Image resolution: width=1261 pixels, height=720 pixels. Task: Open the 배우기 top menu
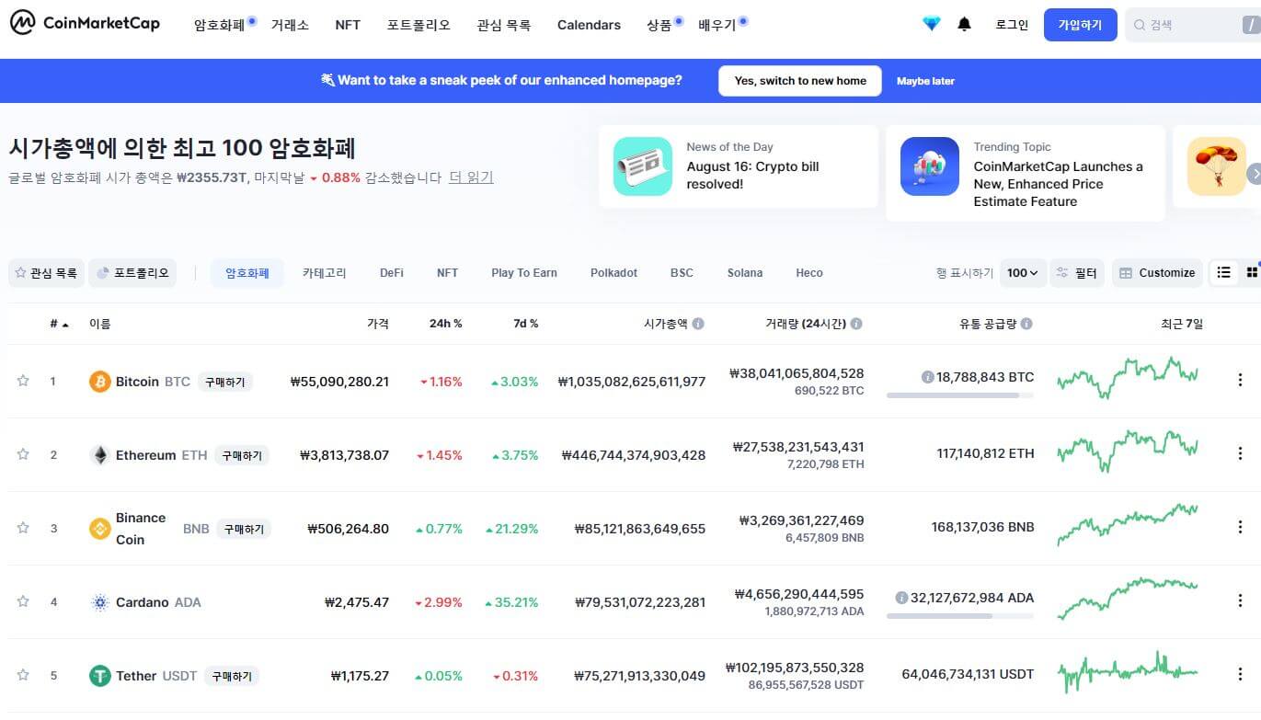point(717,25)
